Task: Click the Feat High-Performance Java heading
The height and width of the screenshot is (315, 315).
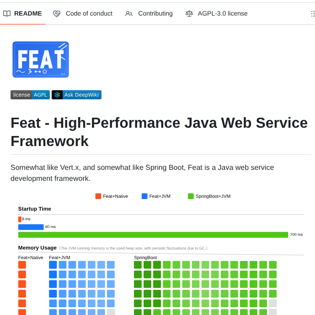Action: pyautogui.click(x=159, y=132)
